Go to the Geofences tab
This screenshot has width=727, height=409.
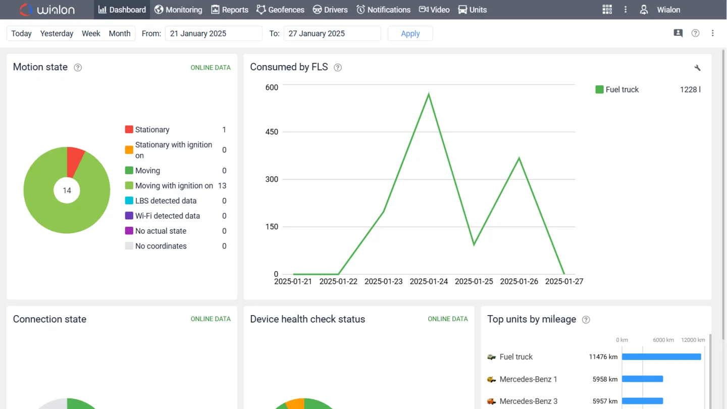(280, 10)
